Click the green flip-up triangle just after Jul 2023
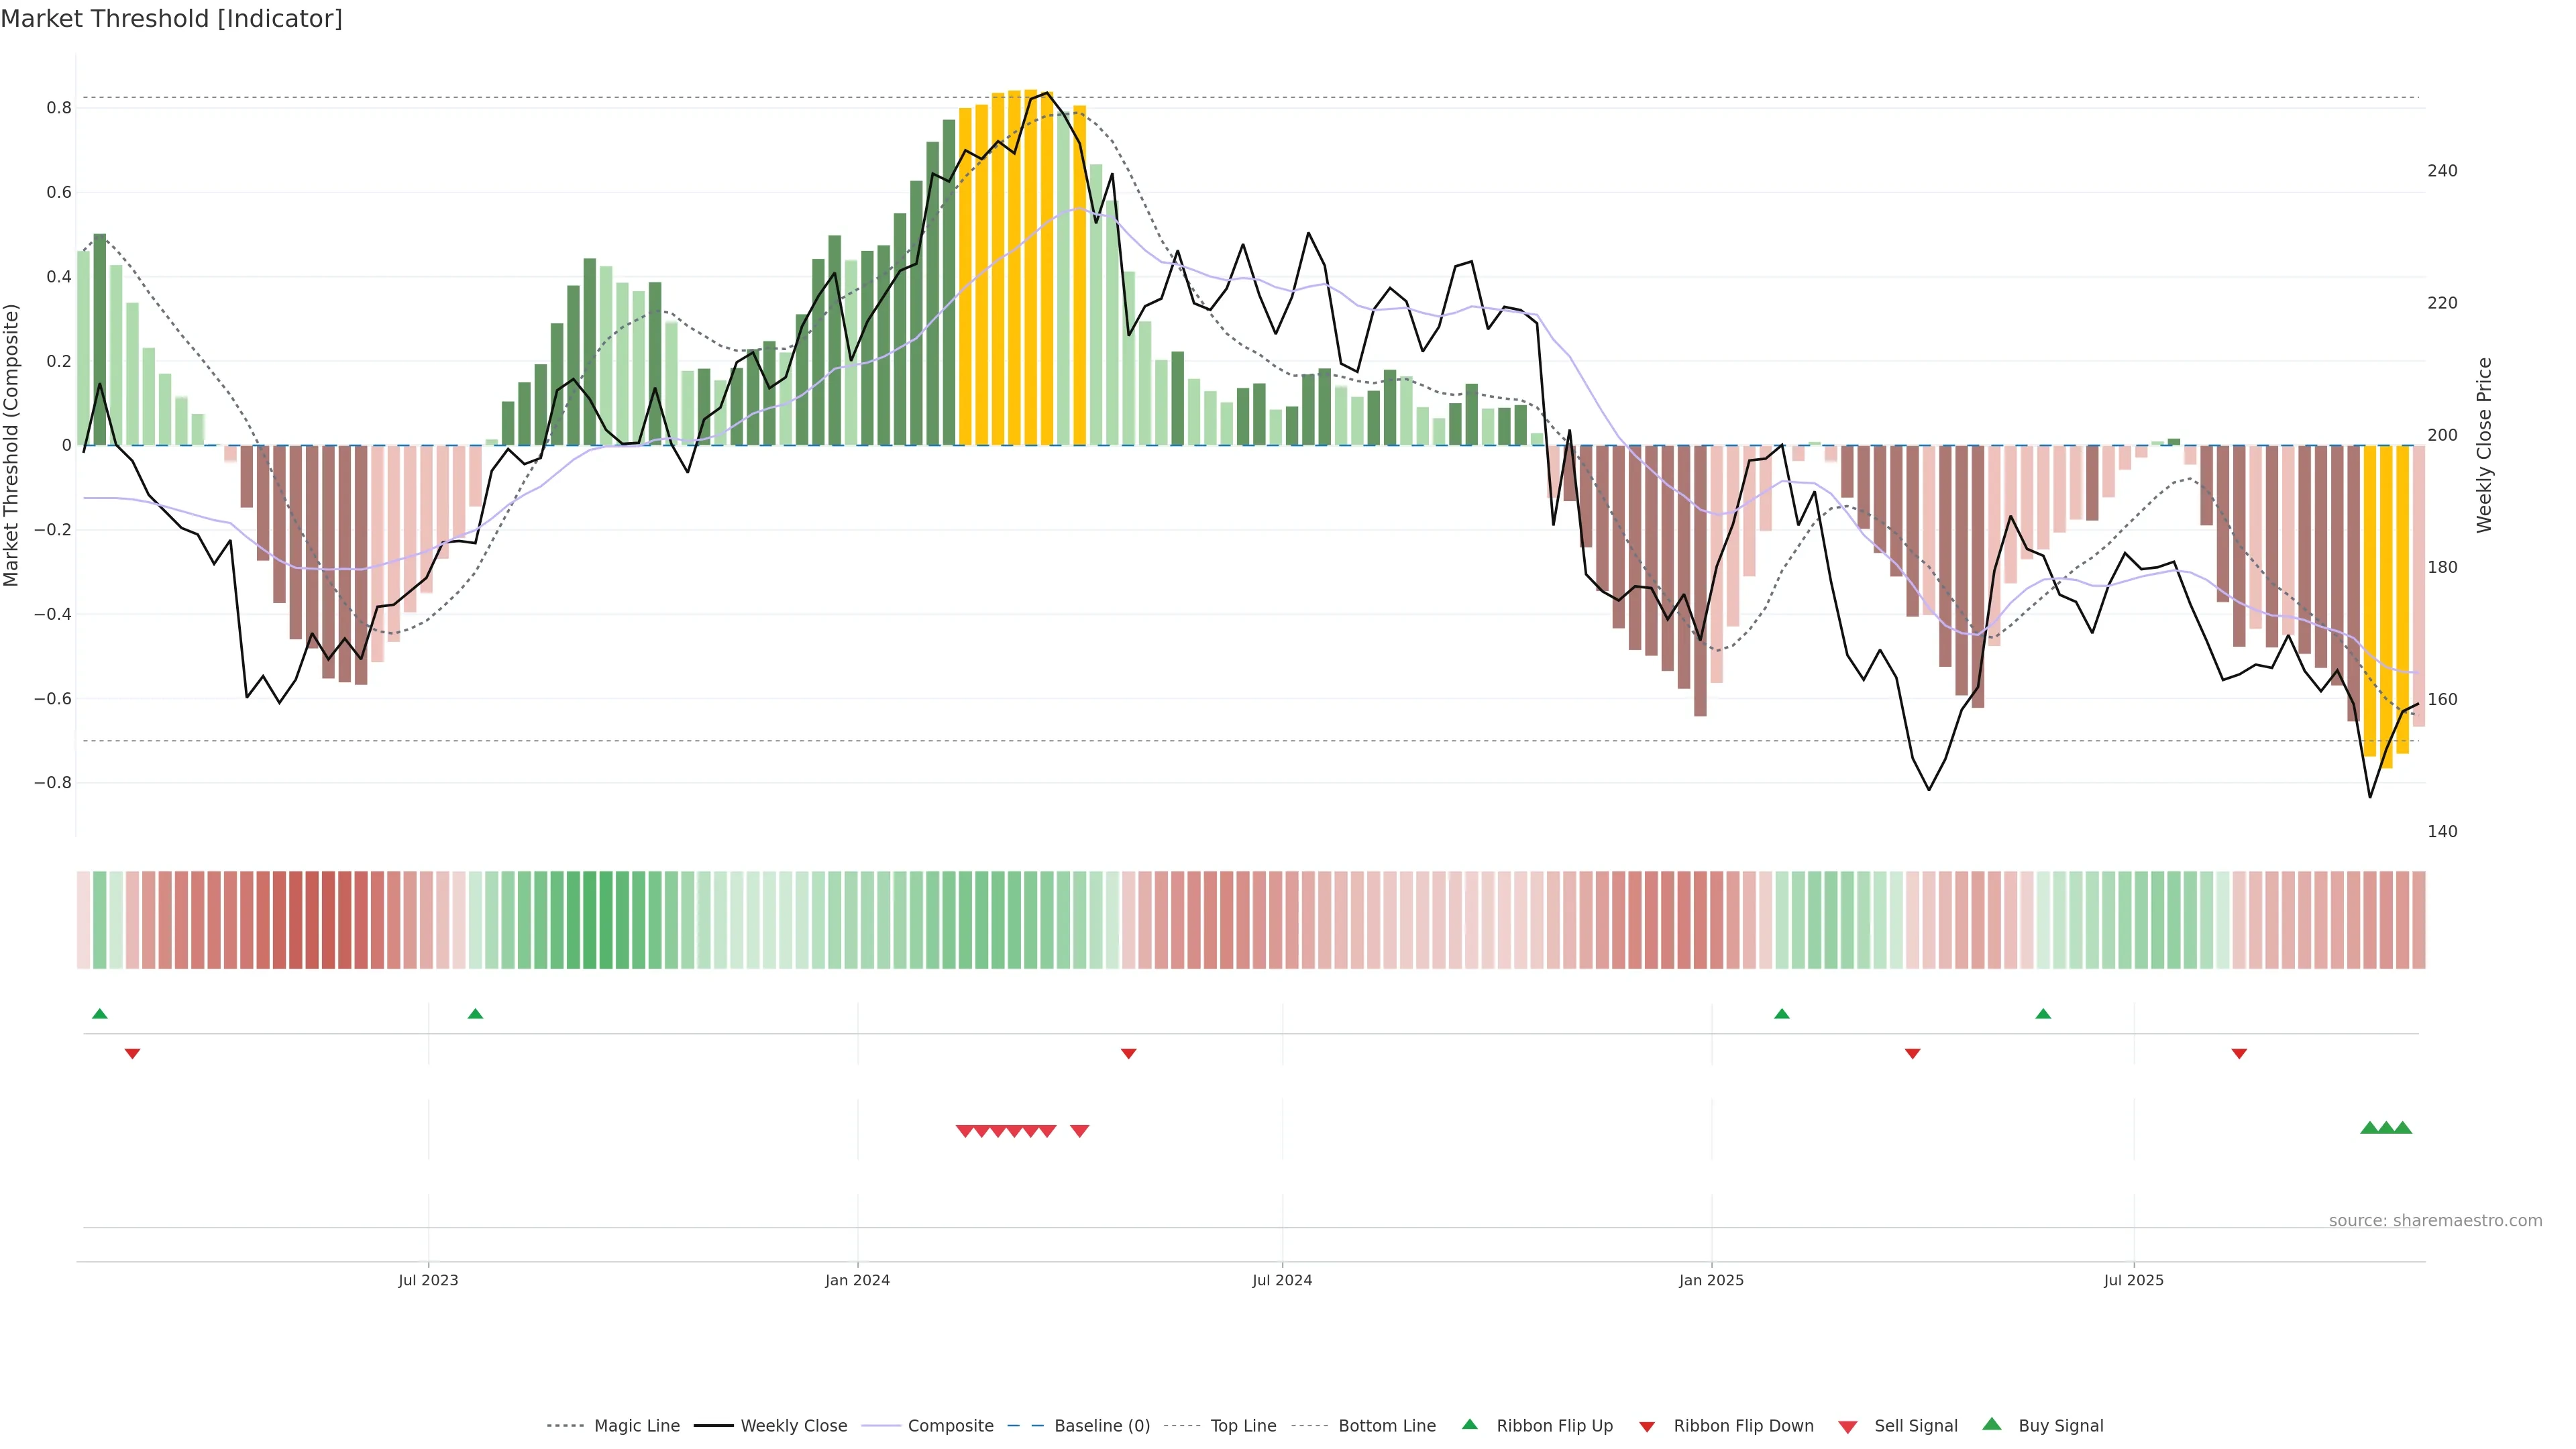The image size is (2576, 1449). pyautogui.click(x=475, y=1014)
